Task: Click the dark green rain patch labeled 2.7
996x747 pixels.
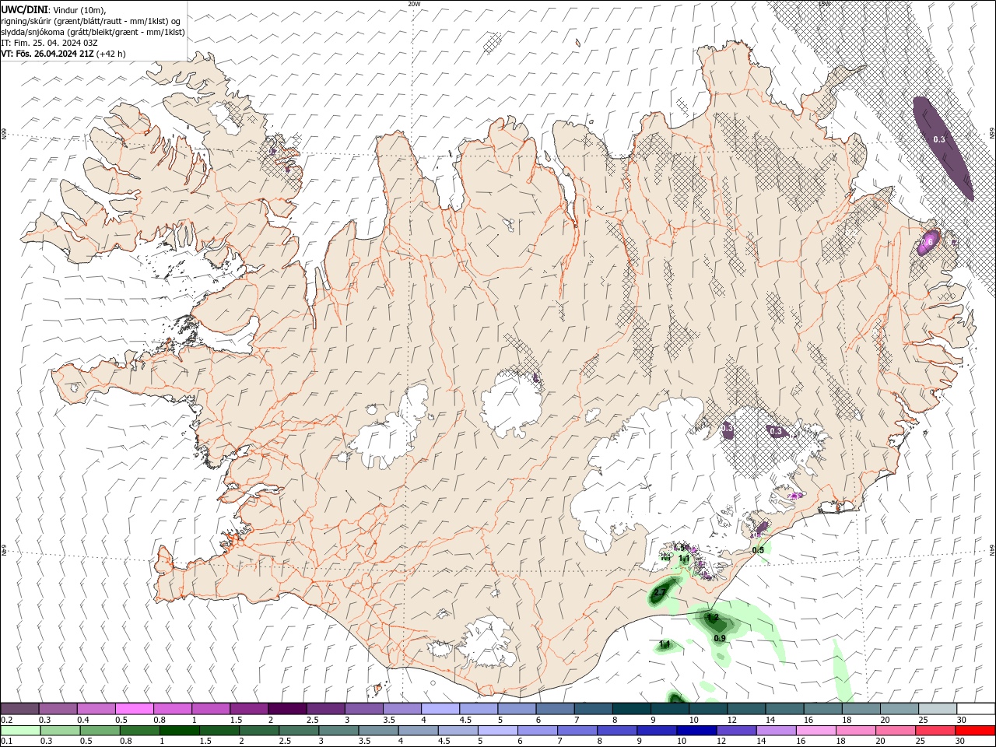Action: pyautogui.click(x=663, y=591)
